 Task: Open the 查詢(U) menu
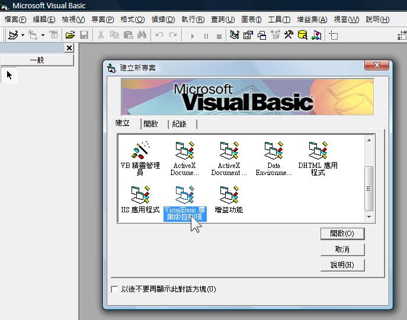(223, 20)
